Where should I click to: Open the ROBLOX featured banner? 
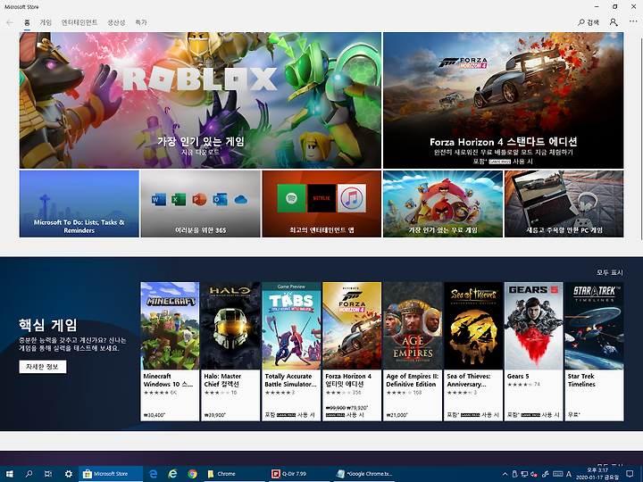(200, 100)
